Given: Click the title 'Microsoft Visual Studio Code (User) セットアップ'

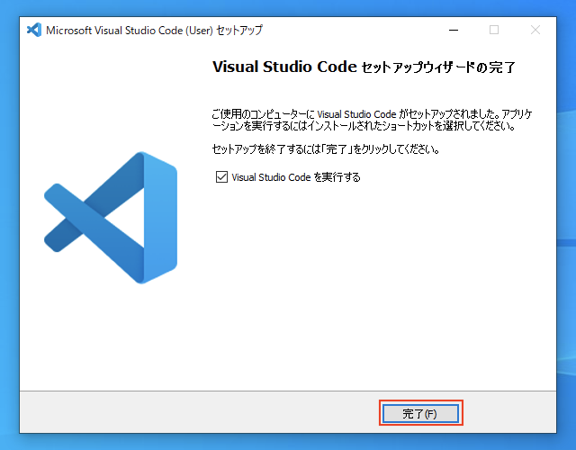Looking at the screenshot, I should point(154,30).
